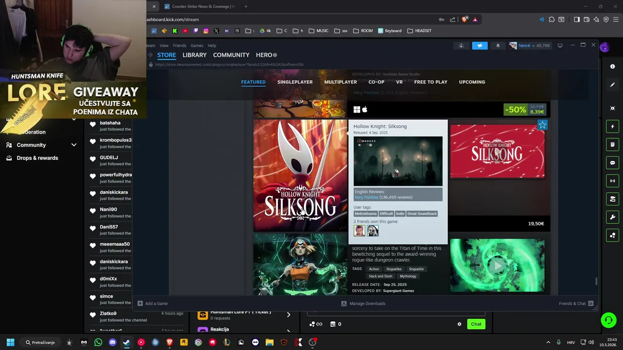
Task: Open Kick chat settings gear
Action: click(459, 324)
